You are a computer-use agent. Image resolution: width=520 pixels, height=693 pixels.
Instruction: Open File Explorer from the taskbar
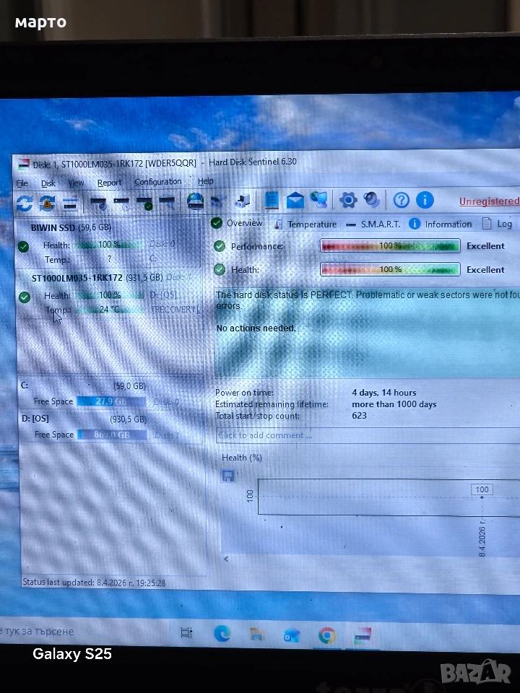point(257,635)
